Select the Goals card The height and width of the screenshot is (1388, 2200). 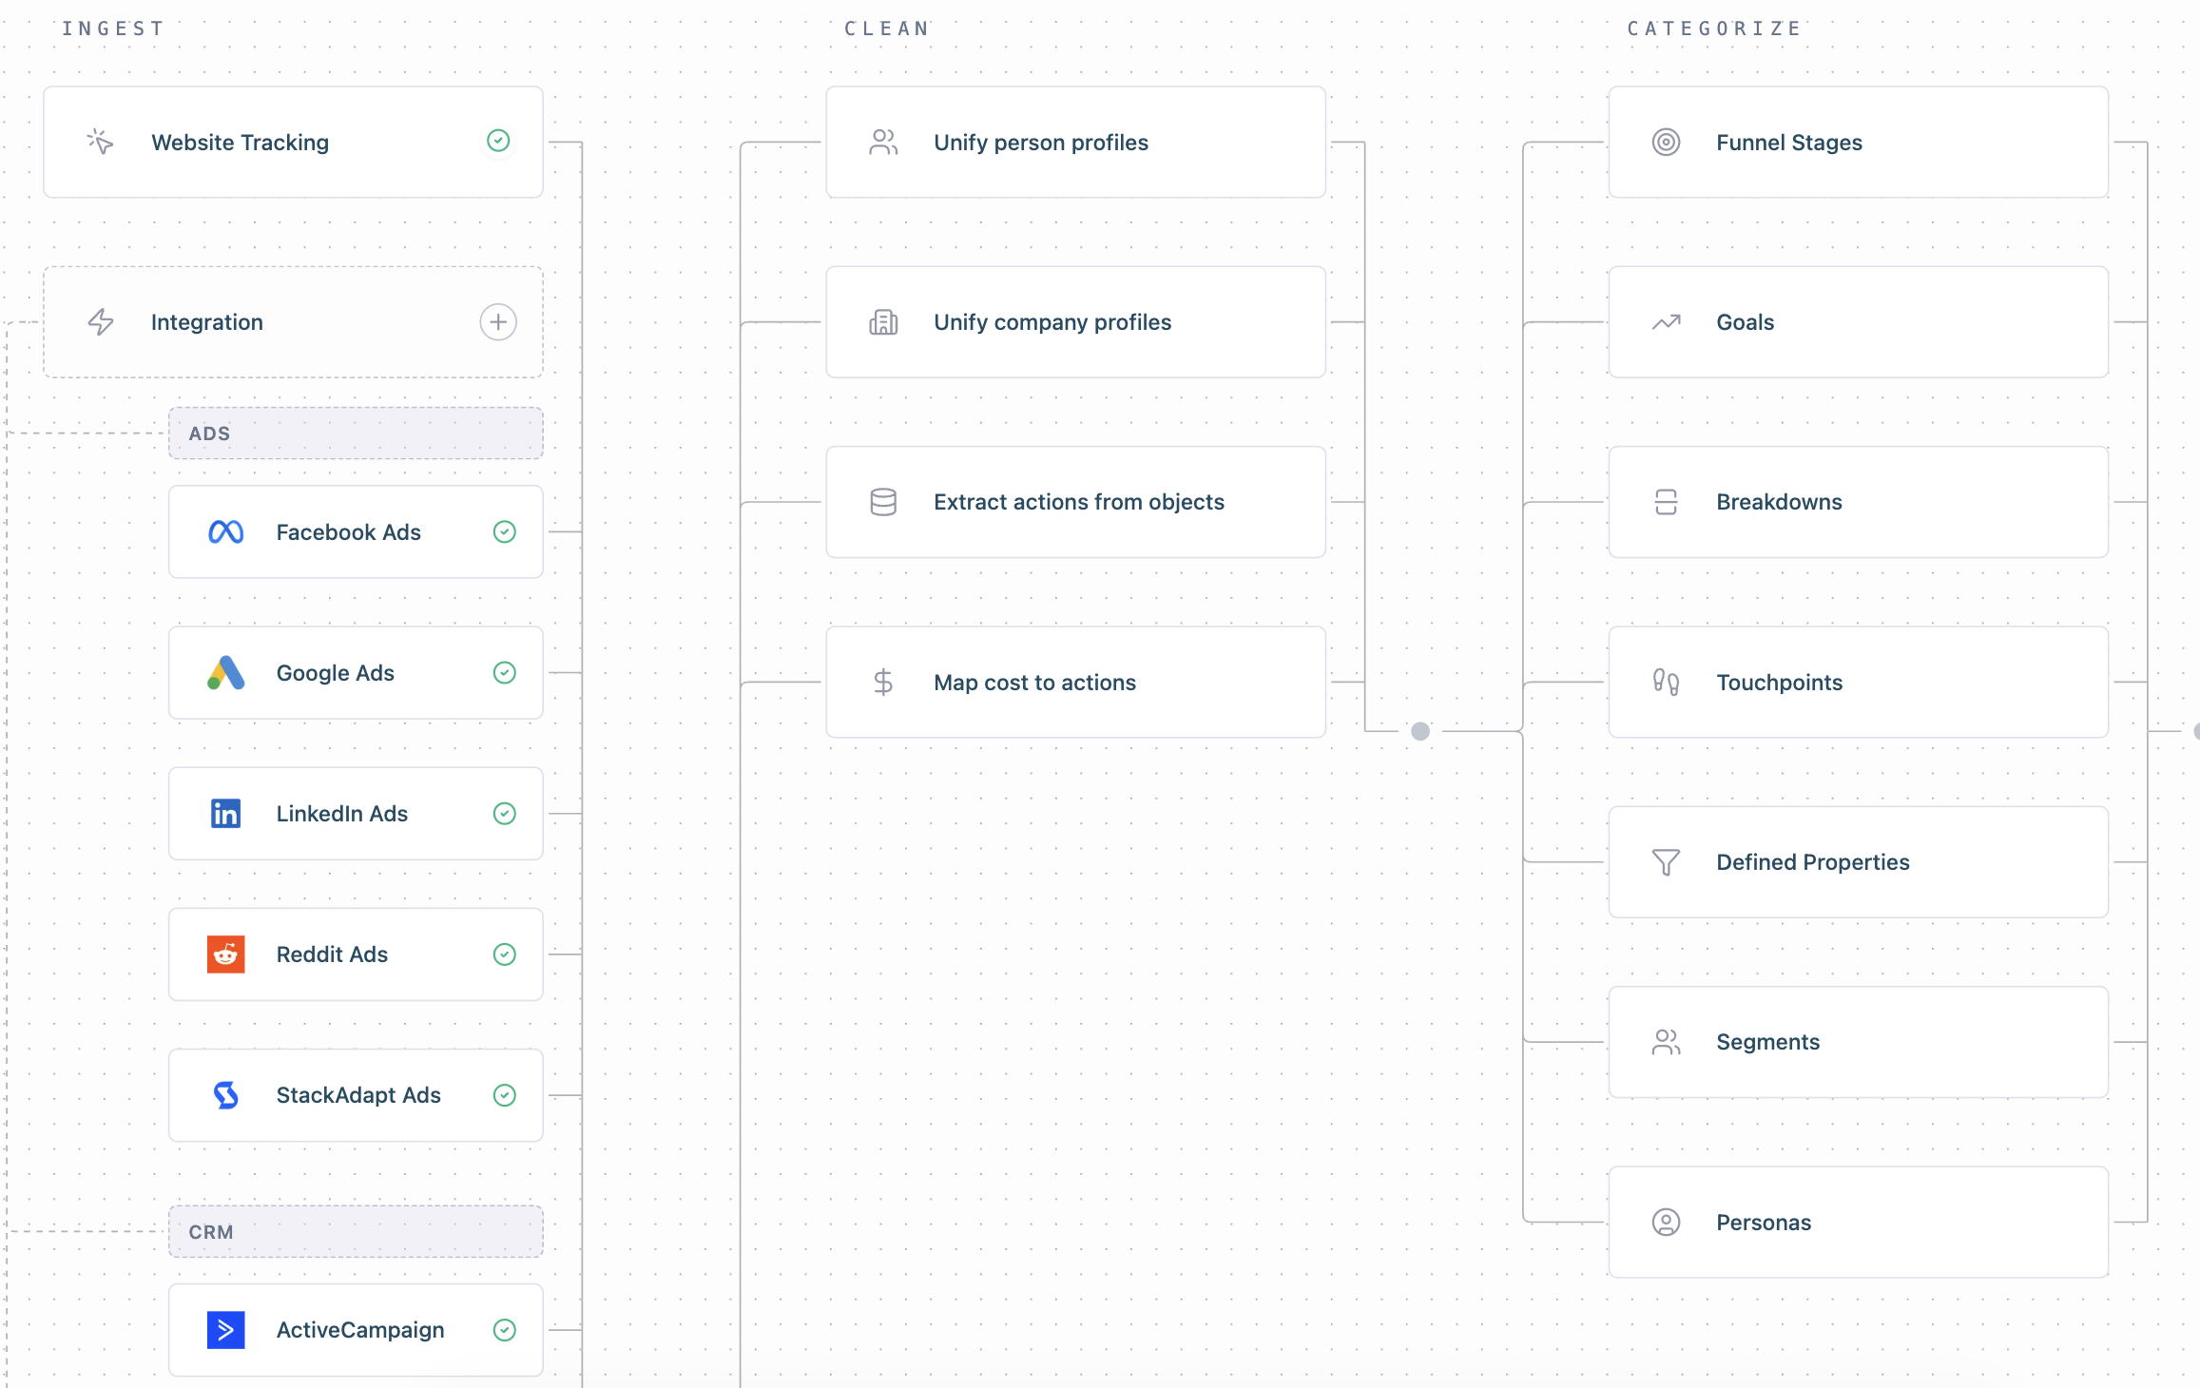point(1857,322)
